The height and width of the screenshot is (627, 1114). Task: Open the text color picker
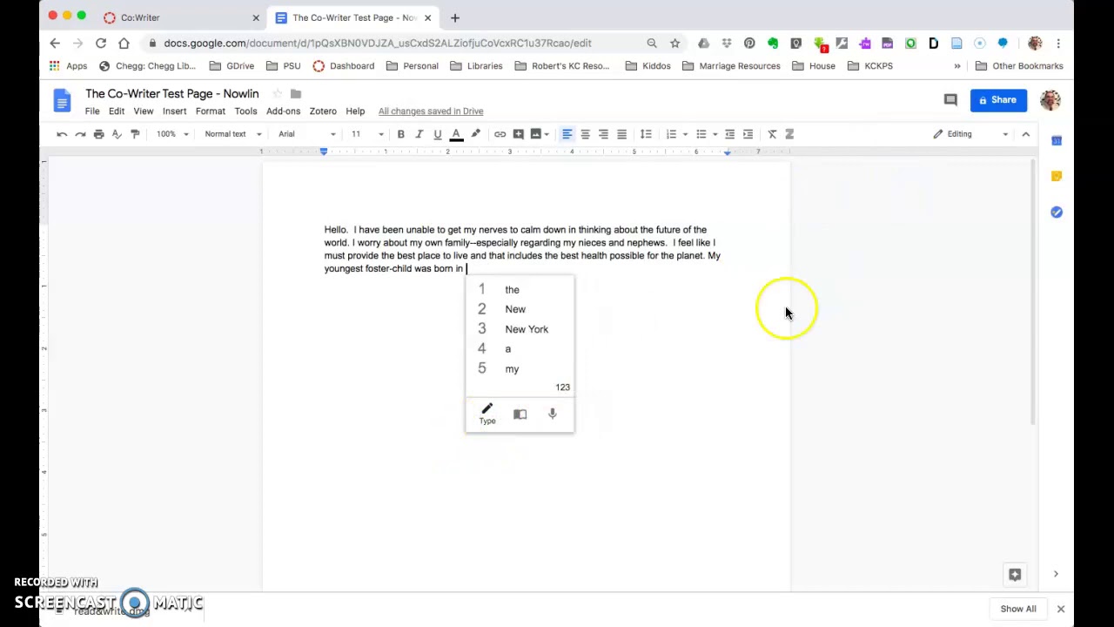tap(456, 134)
